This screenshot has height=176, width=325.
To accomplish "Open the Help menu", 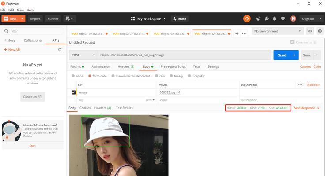I will [30, 10].
